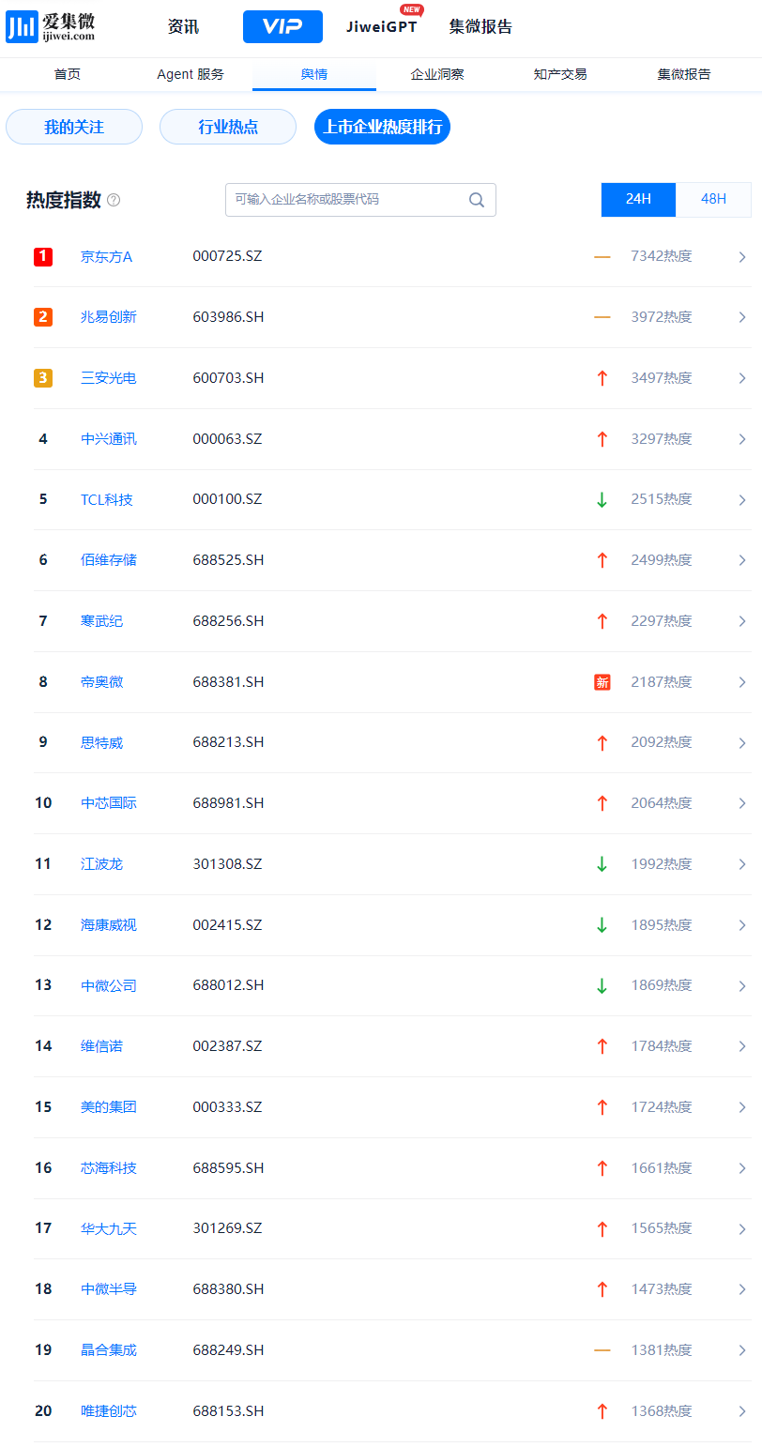This screenshot has height=1447, width=762.
Task: Expand the 京东方A row chevron
Action: point(741,257)
